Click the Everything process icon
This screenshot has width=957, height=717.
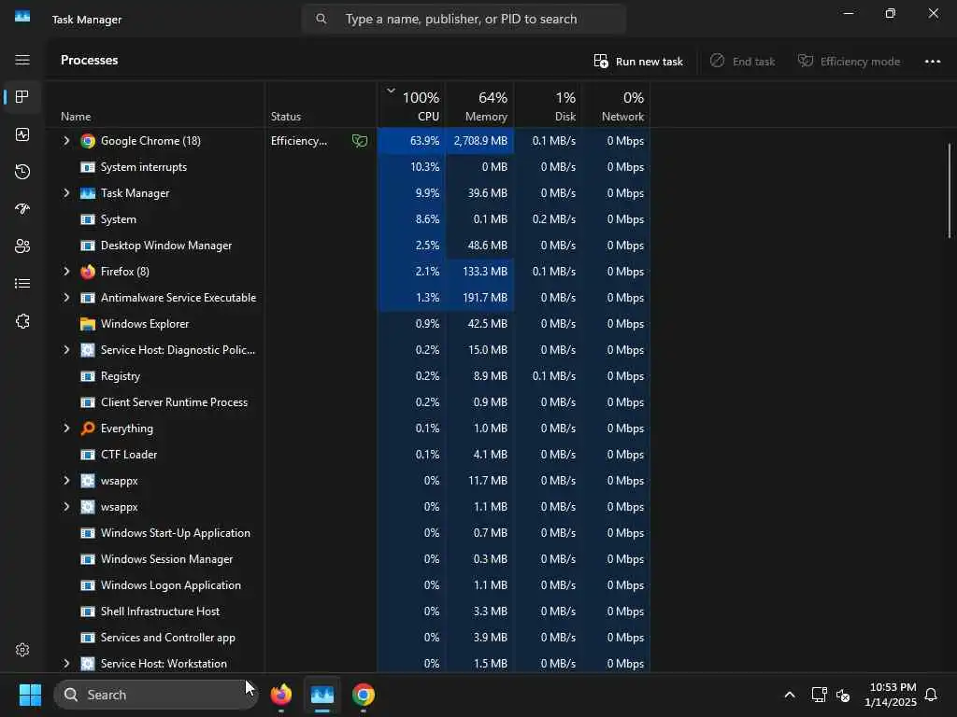88,428
